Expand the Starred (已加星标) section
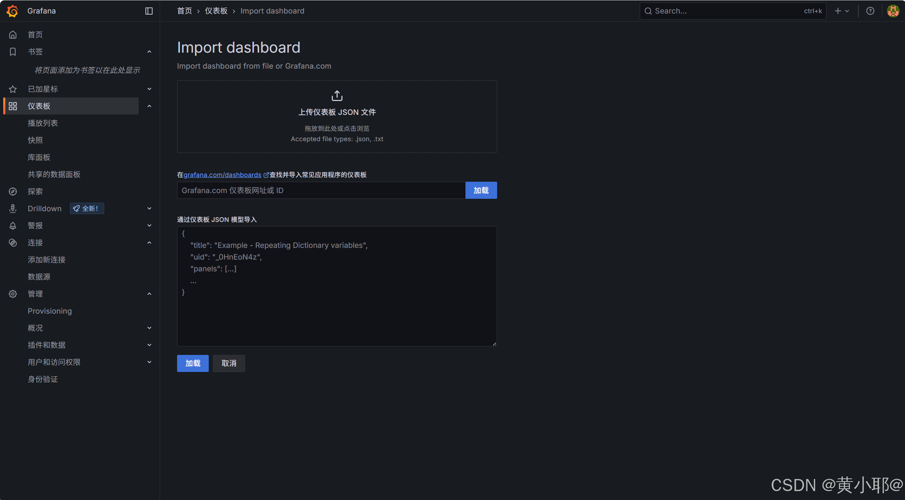Viewport: 905px width, 500px height. [x=149, y=89]
